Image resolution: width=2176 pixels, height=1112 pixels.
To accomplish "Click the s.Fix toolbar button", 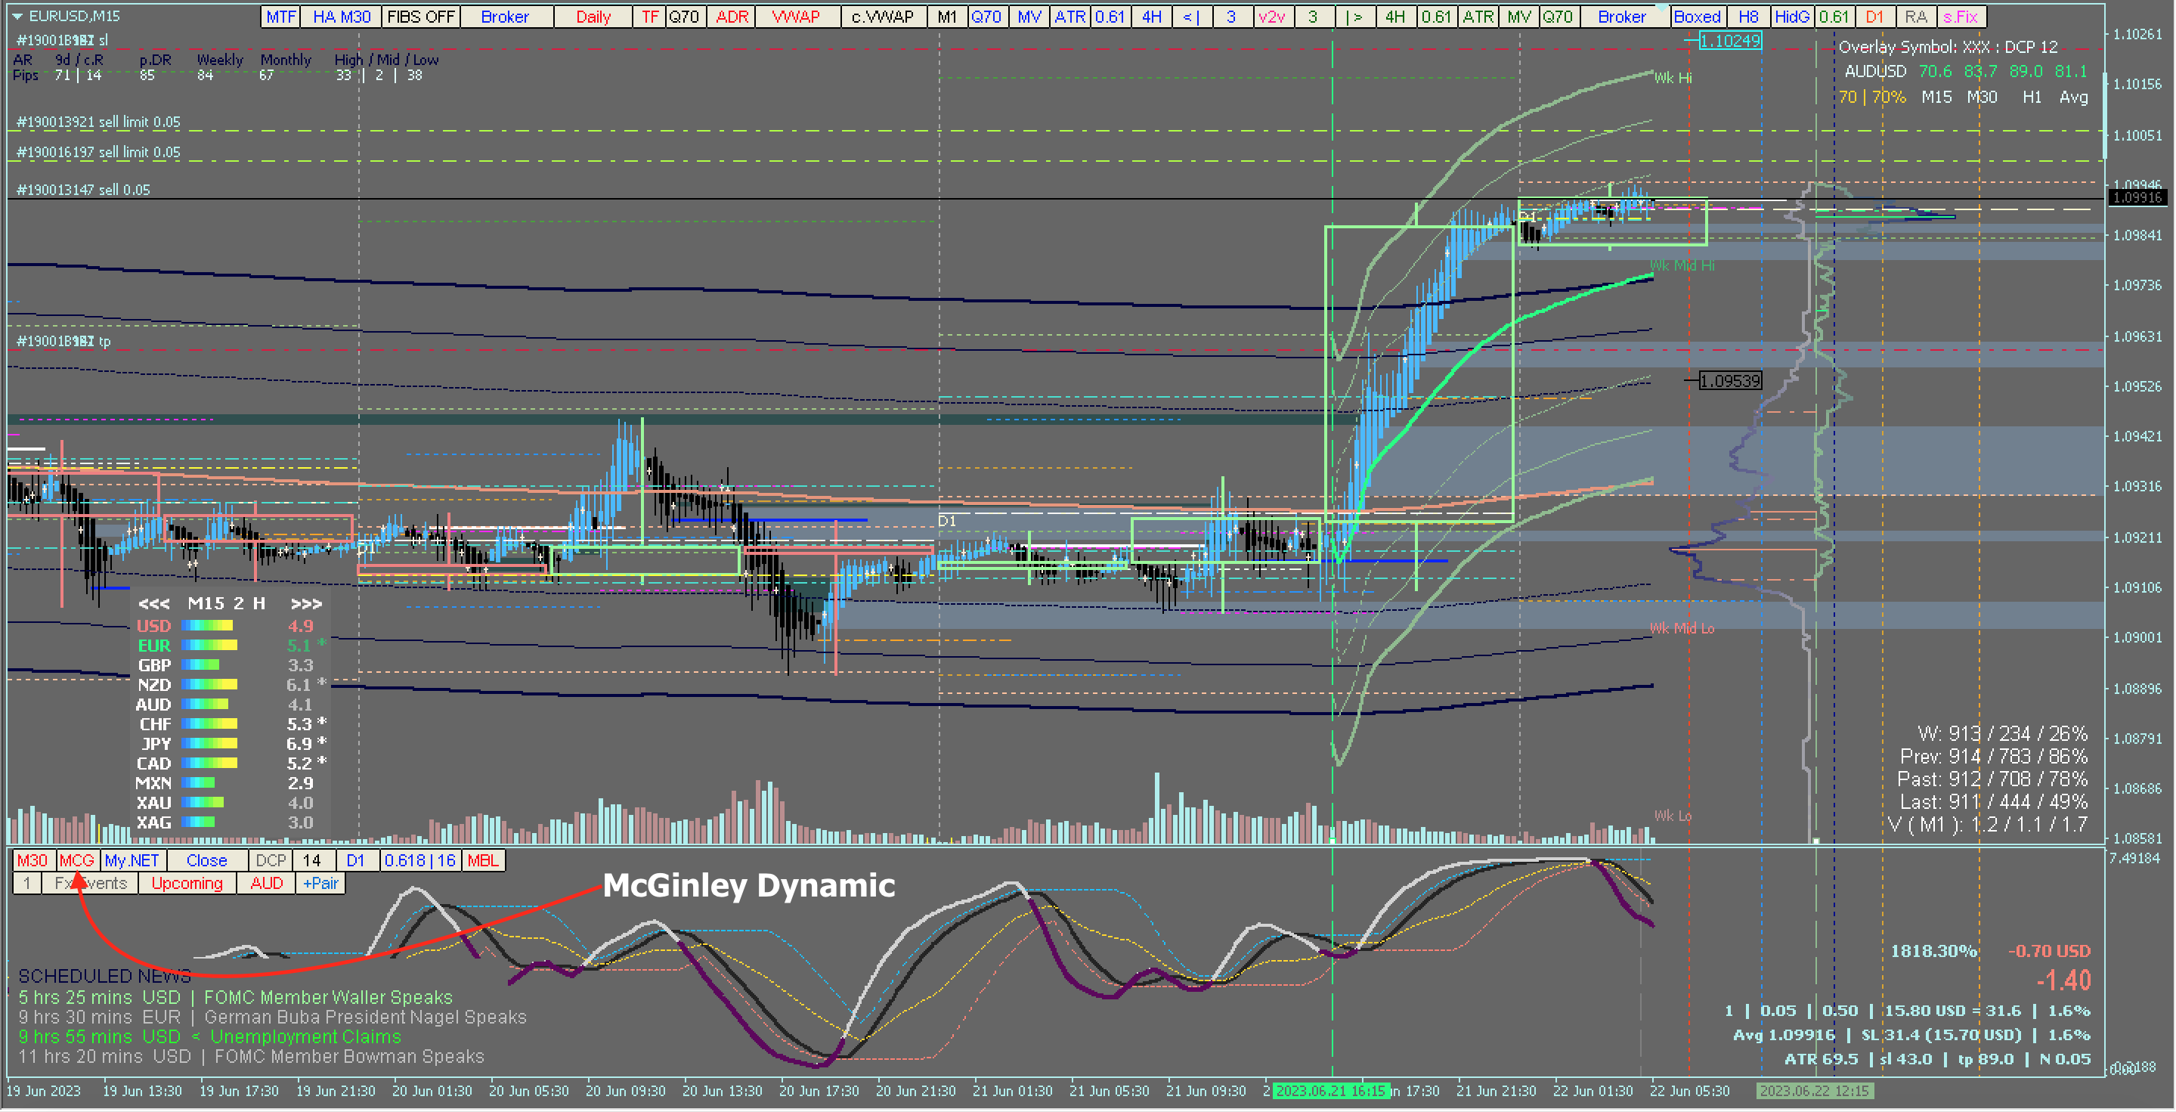I will point(1960,16).
